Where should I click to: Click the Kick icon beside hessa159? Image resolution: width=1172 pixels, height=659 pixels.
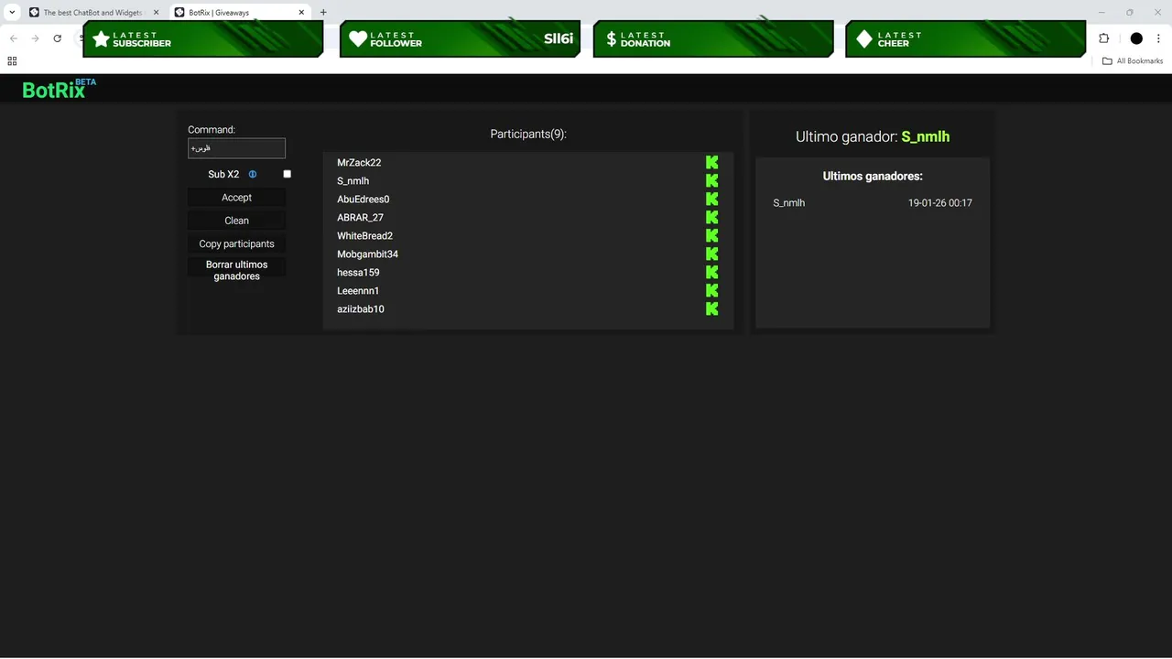[x=711, y=272]
